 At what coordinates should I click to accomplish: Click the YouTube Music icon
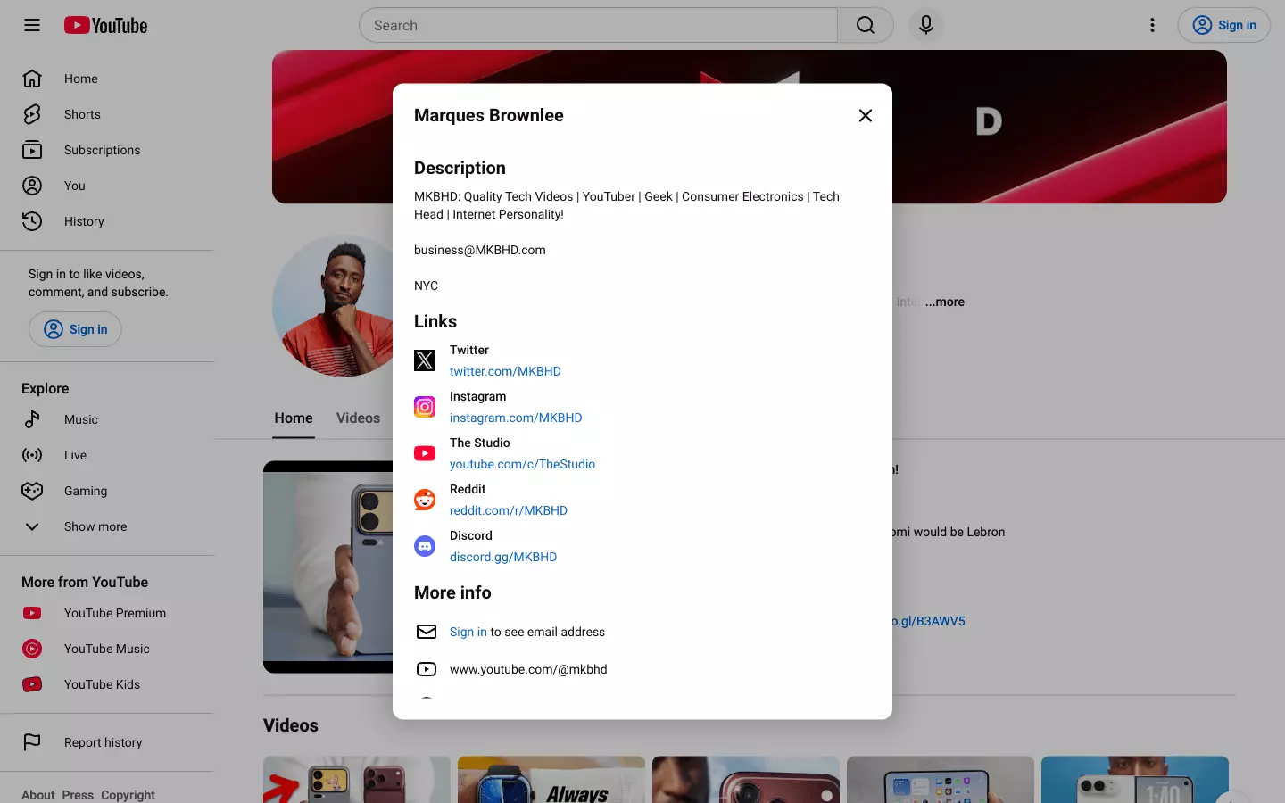(32, 649)
